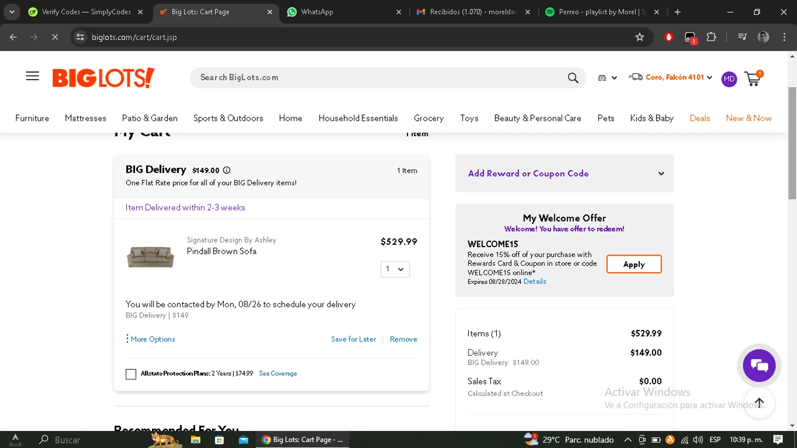This screenshot has height=448, width=797.
Task: Open a new browser tab
Action: click(x=677, y=12)
